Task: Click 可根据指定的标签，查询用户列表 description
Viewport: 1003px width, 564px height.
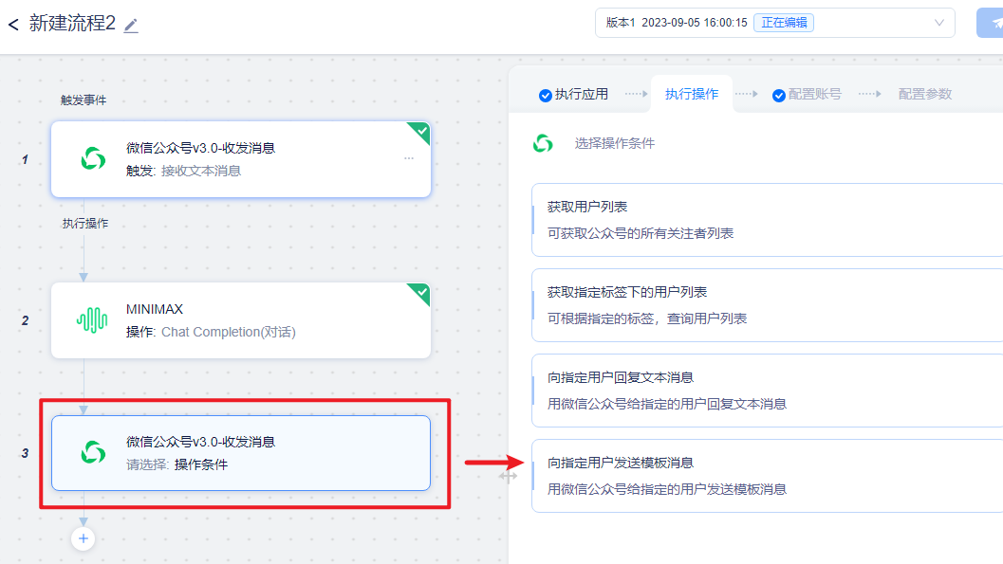Action: [x=647, y=318]
